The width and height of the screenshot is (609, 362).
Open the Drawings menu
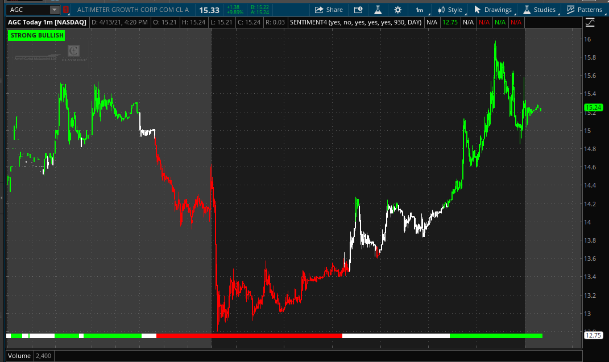click(x=493, y=10)
